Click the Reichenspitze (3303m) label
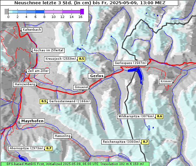 click(121, 142)
